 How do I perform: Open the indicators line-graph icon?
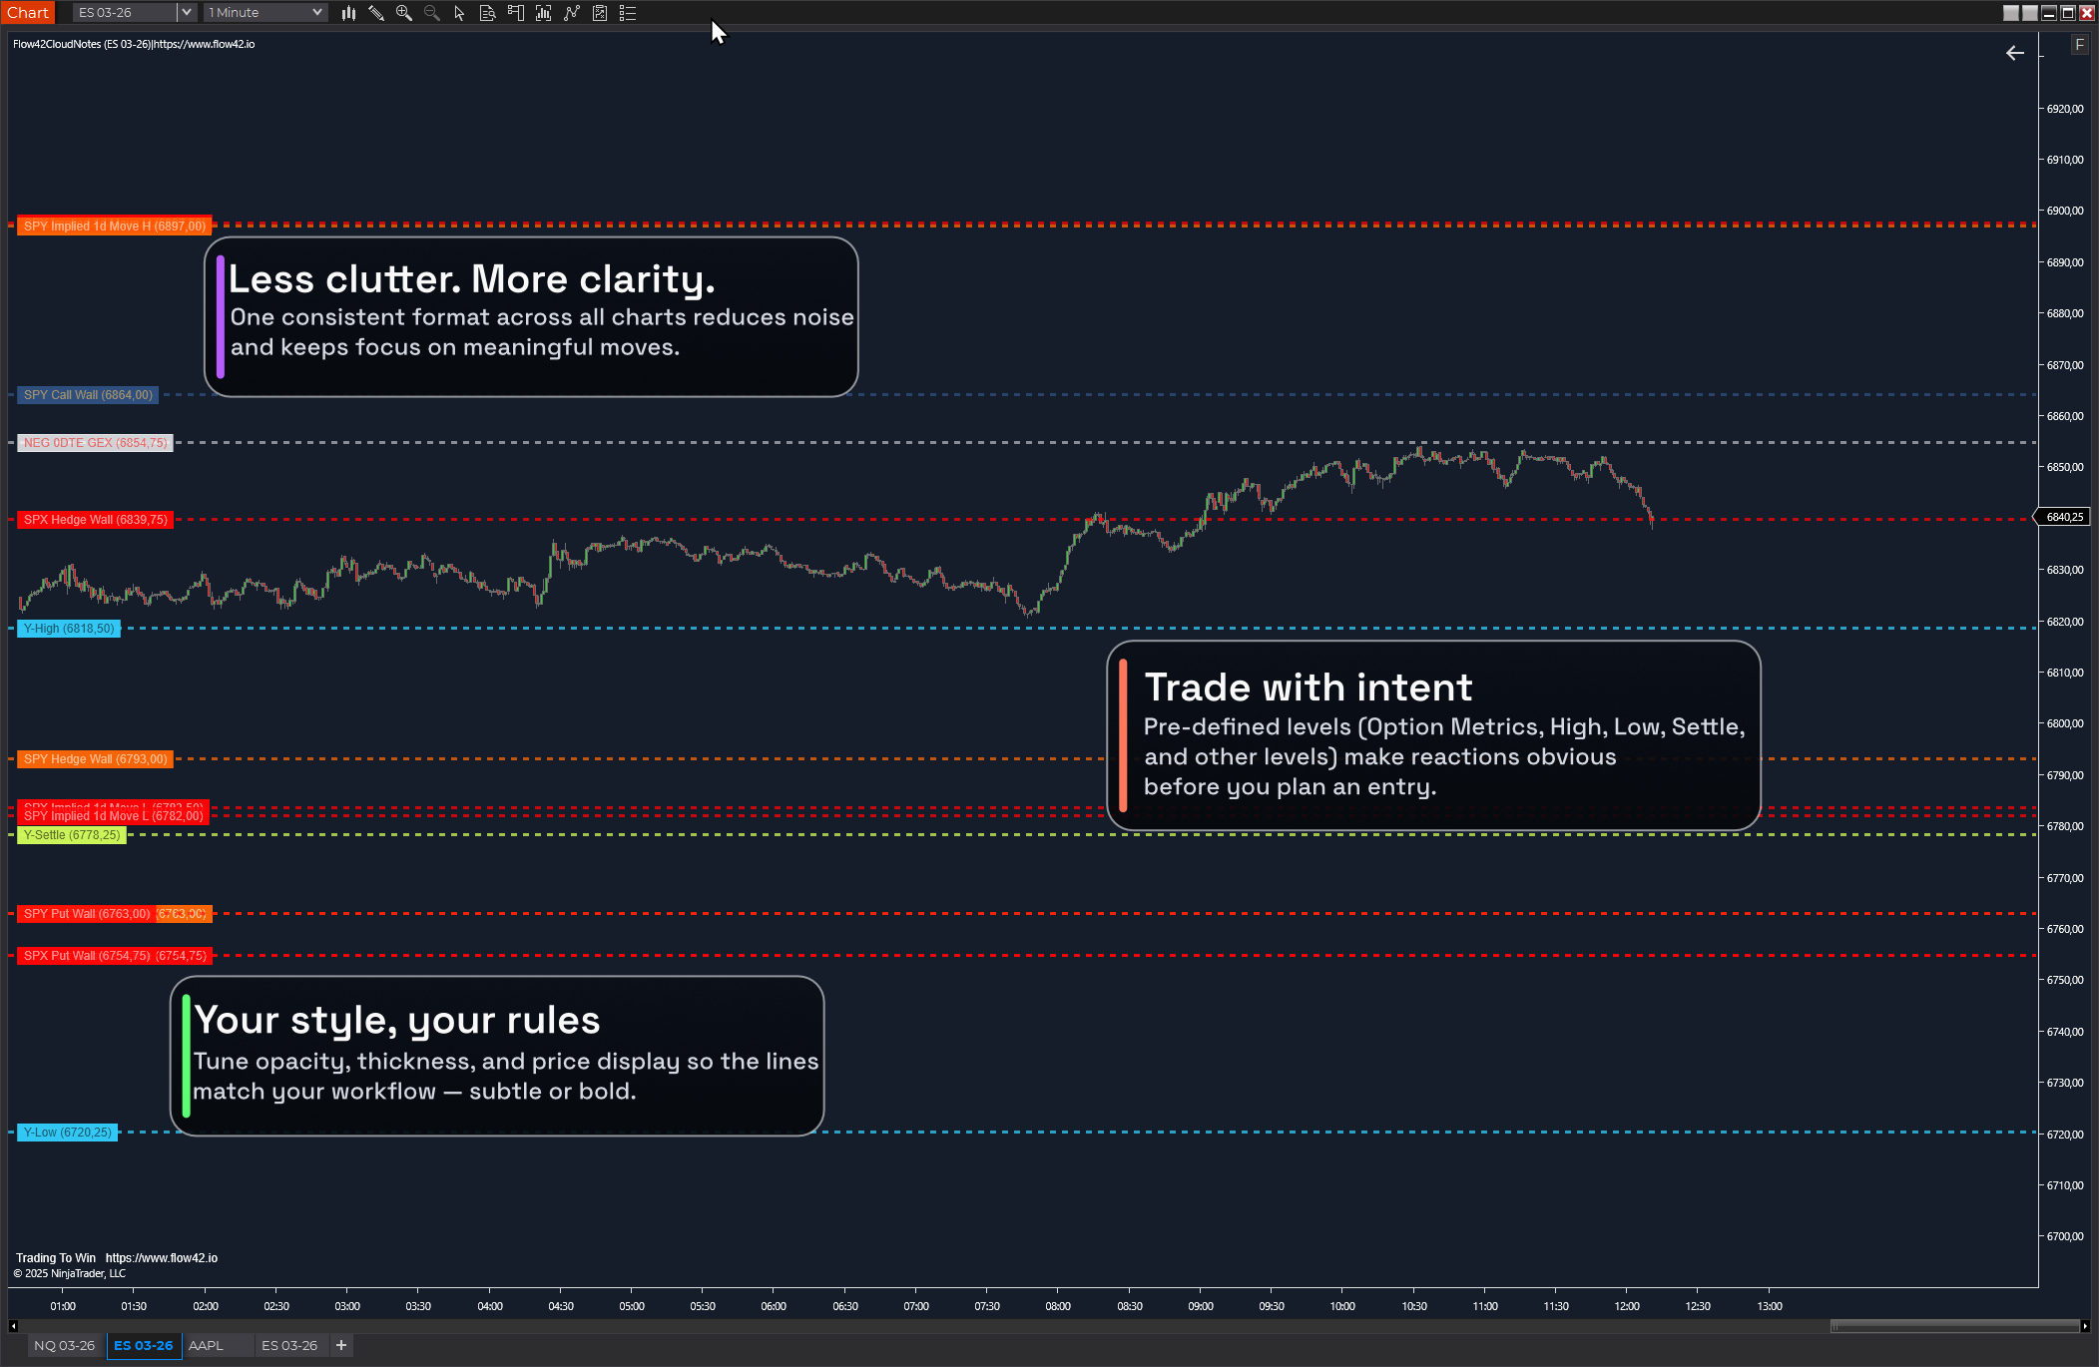tap(572, 13)
